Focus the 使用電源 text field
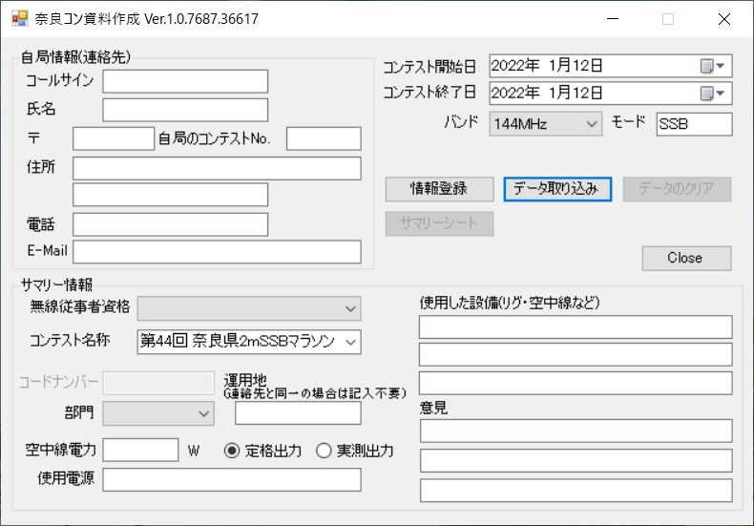The width and height of the screenshot is (754, 526). pyautogui.click(x=232, y=479)
